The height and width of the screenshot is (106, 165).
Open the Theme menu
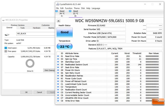tap(77, 8)
